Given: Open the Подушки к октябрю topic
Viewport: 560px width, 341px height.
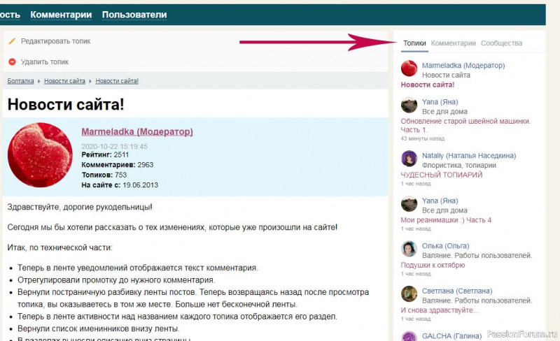Looking at the screenshot, I should [433, 265].
